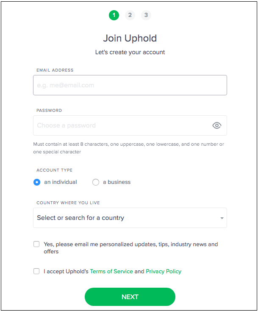Screen dimensions: 258x311
Task: Open the Privacy Policy link
Action: tap(164, 271)
